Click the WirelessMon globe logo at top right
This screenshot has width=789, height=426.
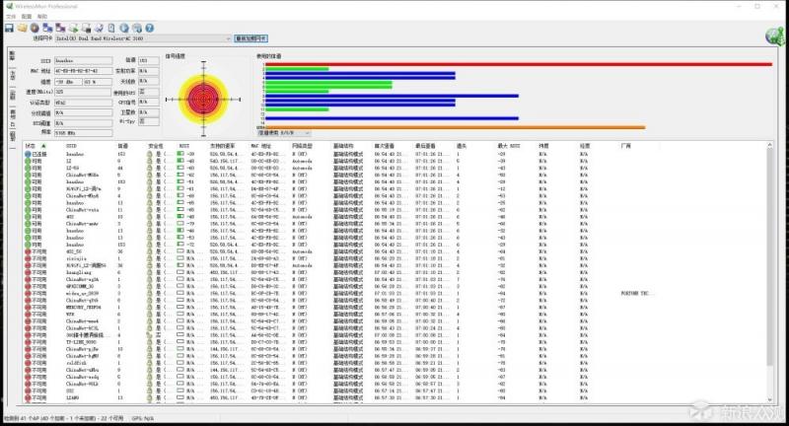(x=775, y=36)
